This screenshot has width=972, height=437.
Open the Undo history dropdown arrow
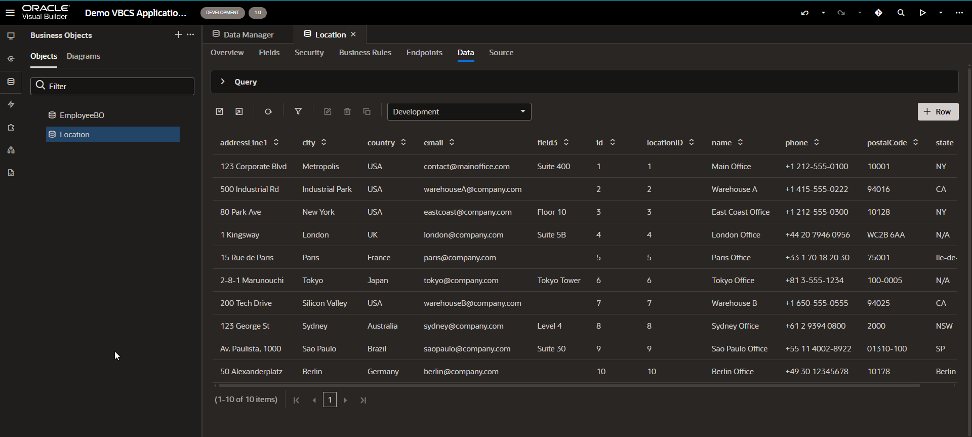pos(823,13)
